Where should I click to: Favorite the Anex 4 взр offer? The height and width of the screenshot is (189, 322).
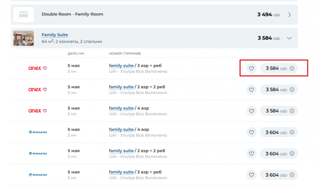point(252,111)
